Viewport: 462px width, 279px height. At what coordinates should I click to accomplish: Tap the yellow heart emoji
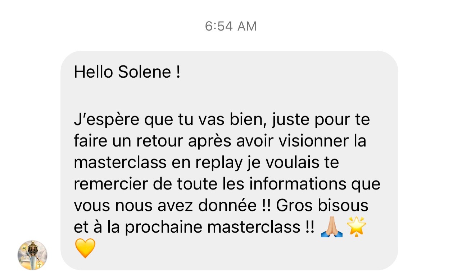point(85,248)
